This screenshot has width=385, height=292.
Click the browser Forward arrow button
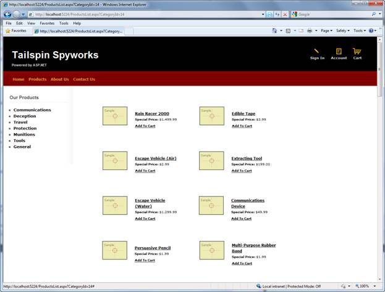17,14
